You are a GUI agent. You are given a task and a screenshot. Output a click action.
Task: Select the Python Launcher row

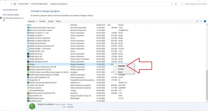click(81, 88)
